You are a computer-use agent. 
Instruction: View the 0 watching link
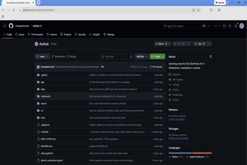click(176, 95)
